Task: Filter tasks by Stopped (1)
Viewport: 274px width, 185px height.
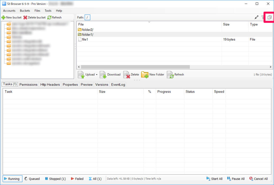Action: 55,179
